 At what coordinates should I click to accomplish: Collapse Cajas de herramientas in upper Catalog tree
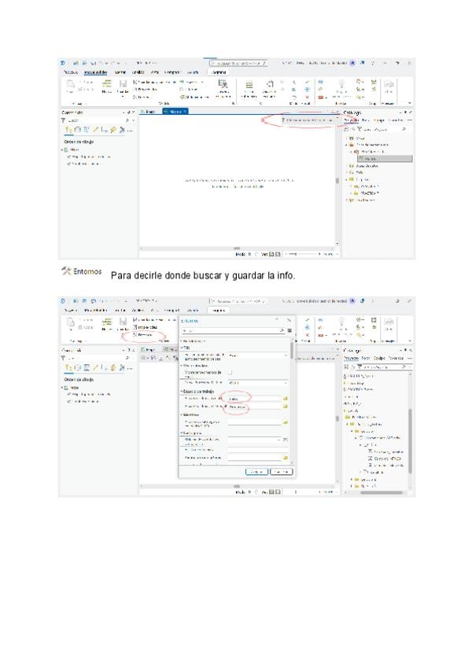tap(346, 145)
